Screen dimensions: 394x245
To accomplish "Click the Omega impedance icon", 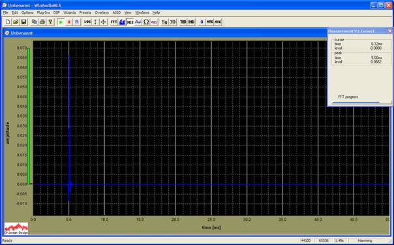I will [146, 22].
